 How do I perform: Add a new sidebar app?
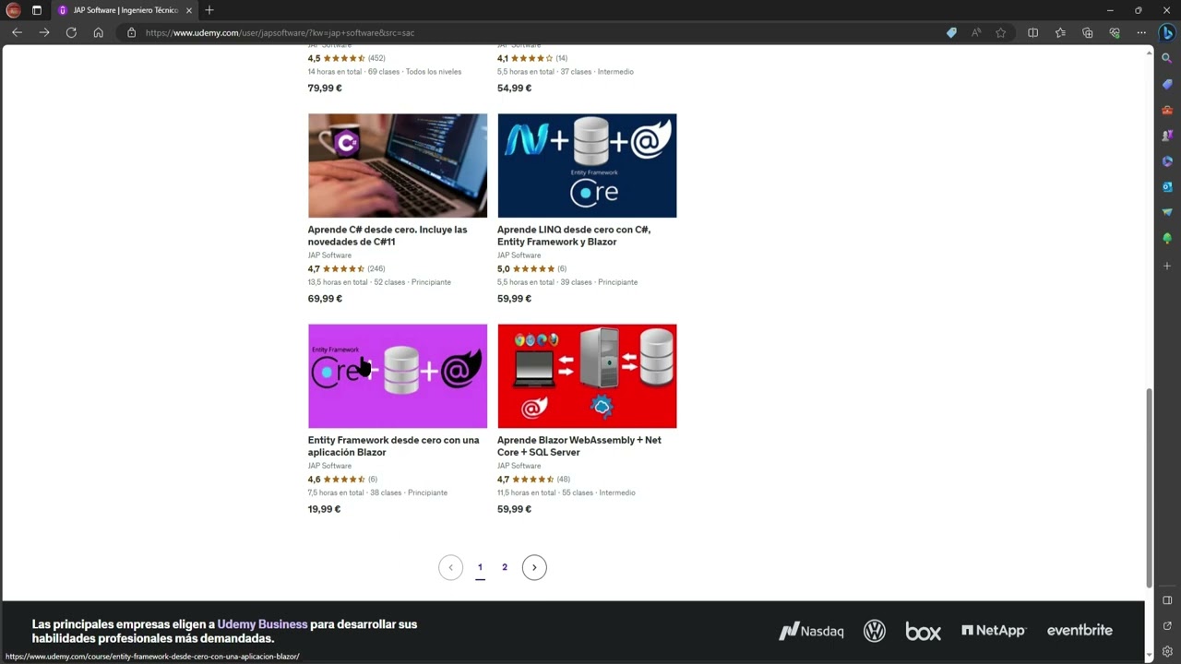pyautogui.click(x=1167, y=266)
